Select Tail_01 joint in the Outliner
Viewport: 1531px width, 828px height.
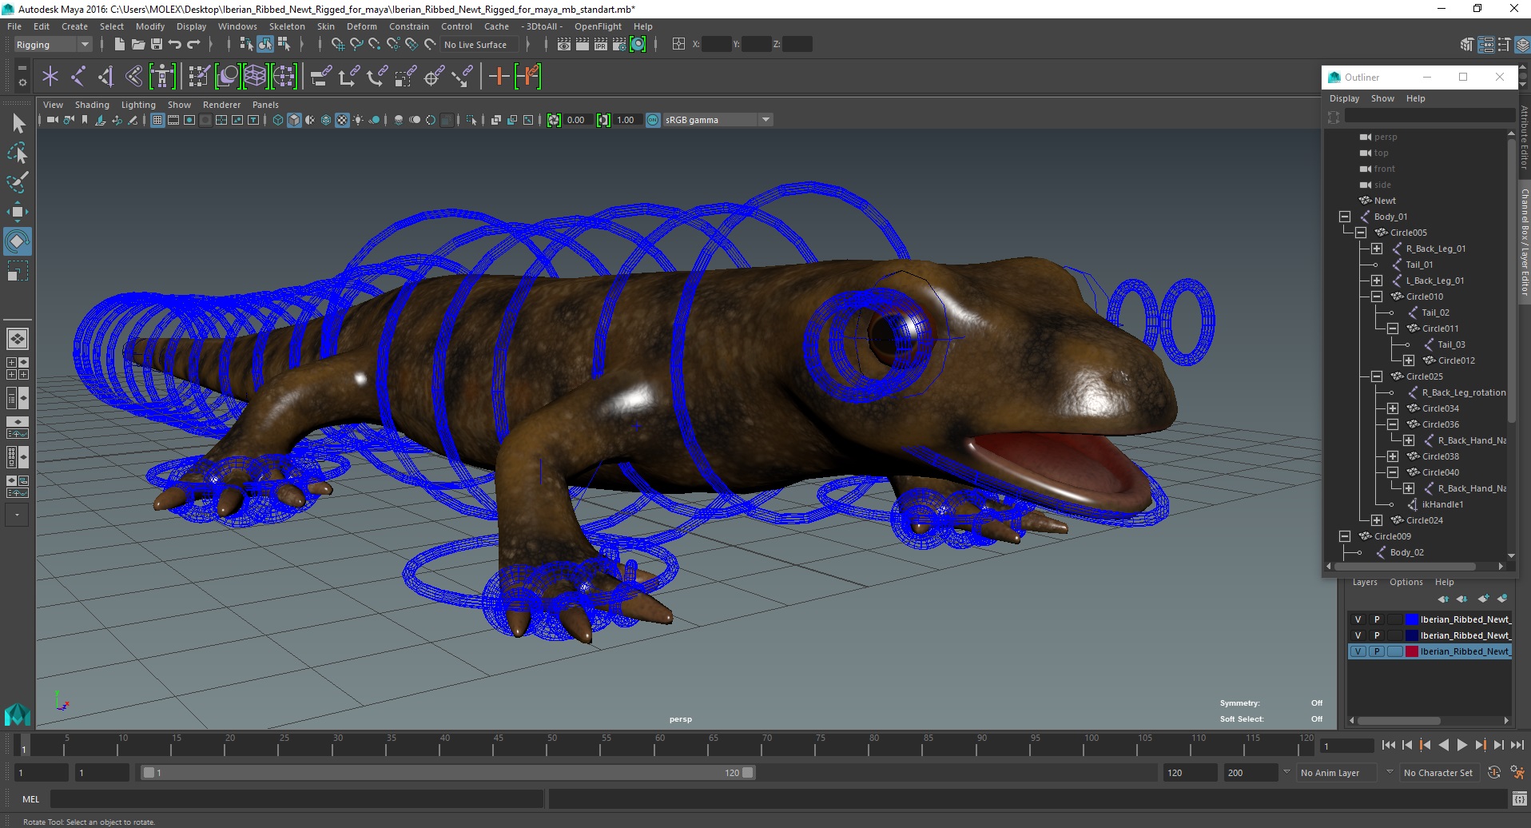tap(1419, 265)
